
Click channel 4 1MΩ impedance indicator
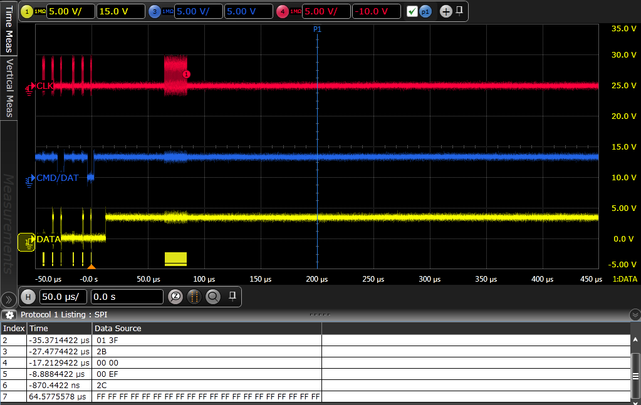click(x=296, y=11)
